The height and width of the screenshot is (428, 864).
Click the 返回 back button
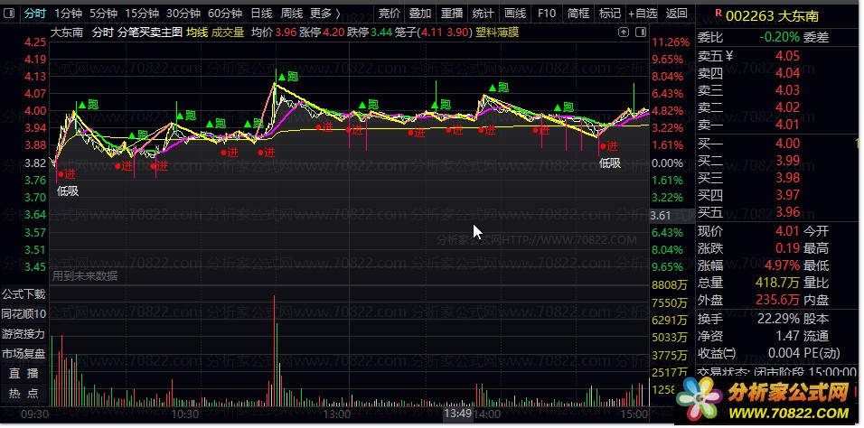click(x=676, y=14)
